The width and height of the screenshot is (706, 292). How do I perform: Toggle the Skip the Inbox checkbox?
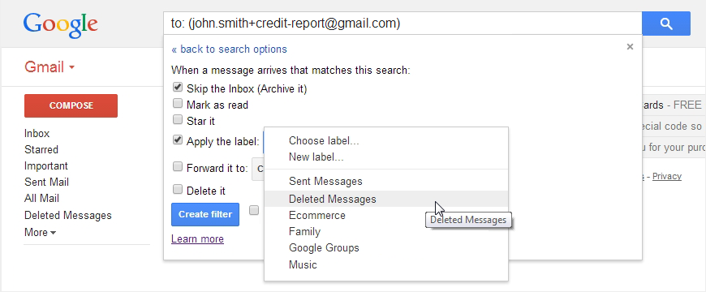click(178, 88)
